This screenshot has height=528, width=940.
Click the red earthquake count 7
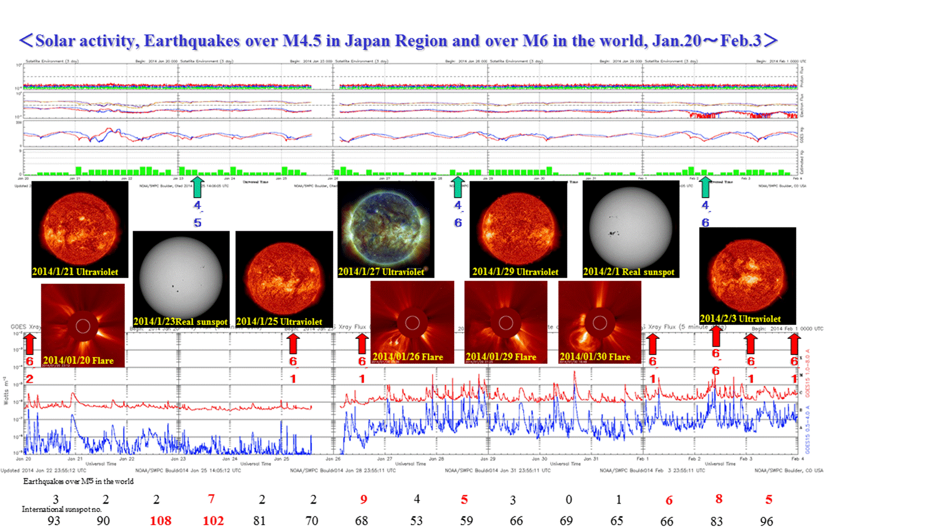(x=211, y=499)
